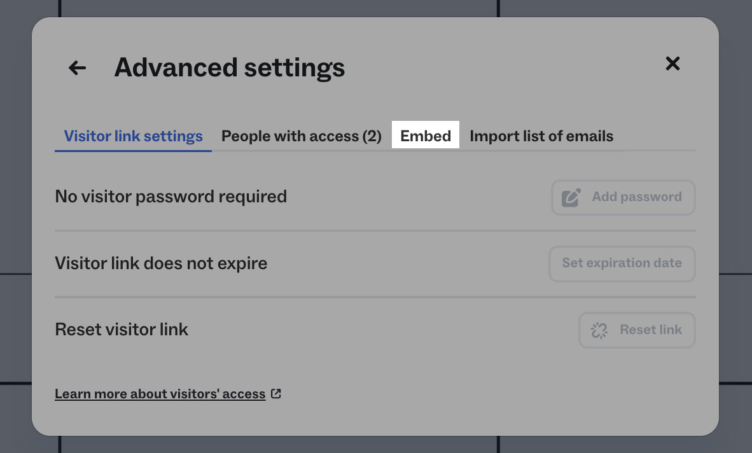This screenshot has width=752, height=453.
Task: Switch to the Embed tab
Action: [426, 135]
